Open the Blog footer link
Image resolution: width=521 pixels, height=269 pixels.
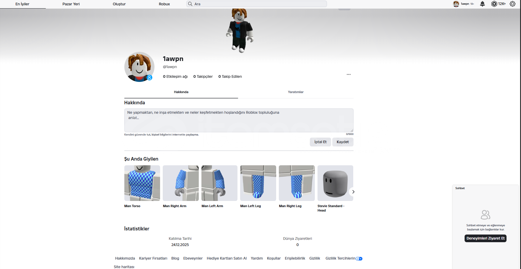pos(175,258)
